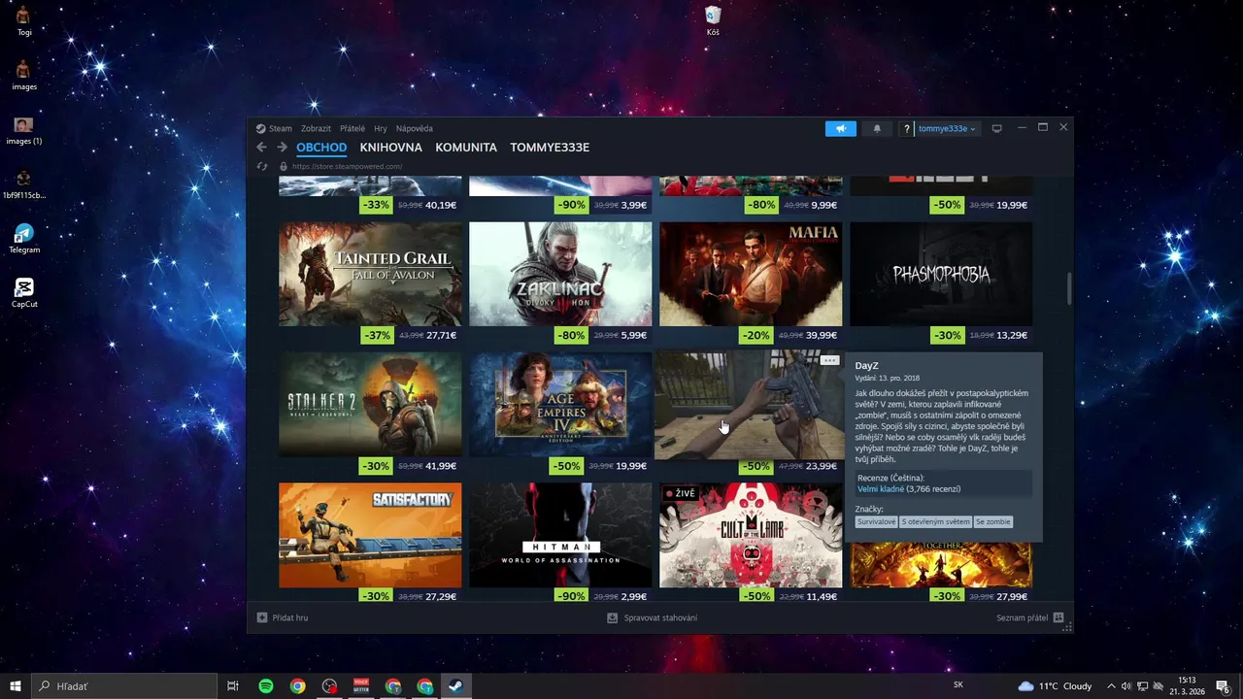Select the 1bf9f115cb desktop file
Screen dimensions: 1243x699
tap(24, 184)
